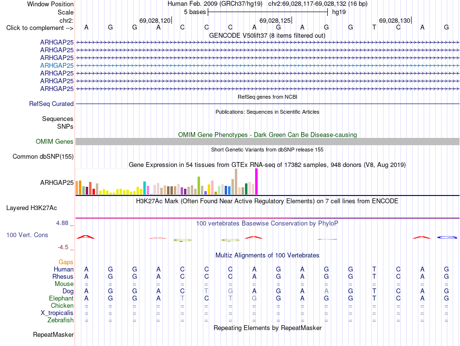Click the tallest tan bar in the GTEx chart
460x346 pixels.
(236, 182)
